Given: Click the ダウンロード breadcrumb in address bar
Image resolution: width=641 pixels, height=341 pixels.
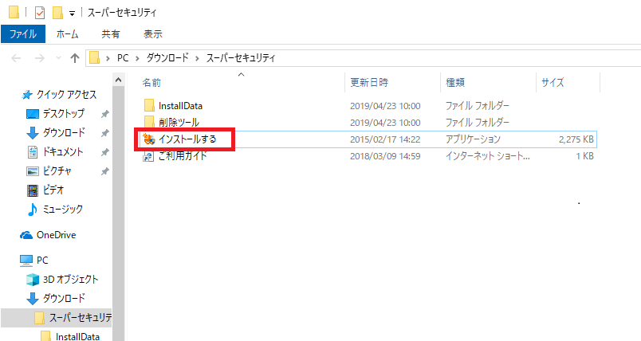Looking at the screenshot, I should tap(171, 58).
